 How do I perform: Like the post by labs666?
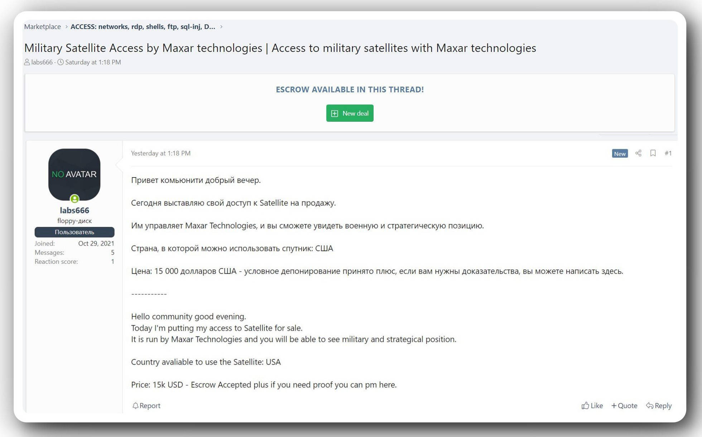[x=592, y=406]
